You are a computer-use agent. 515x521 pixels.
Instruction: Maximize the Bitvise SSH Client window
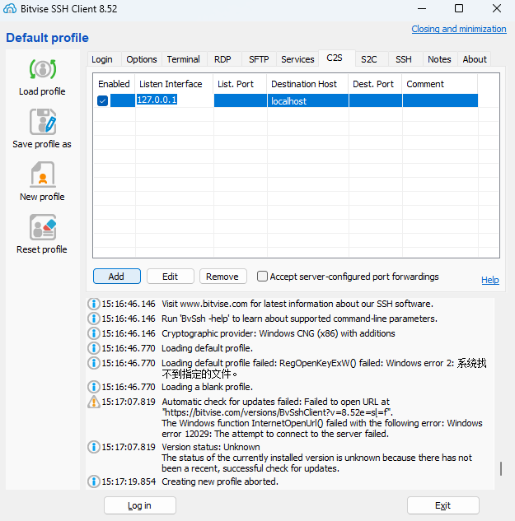point(459,8)
